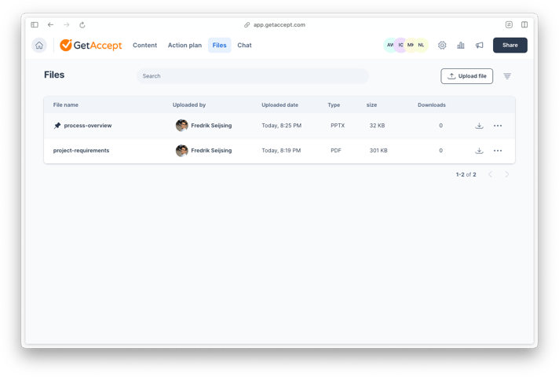
Task: Sort by Downloads column header
Action: [x=432, y=105]
